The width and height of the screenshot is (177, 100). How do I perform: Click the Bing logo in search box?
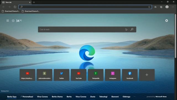click(x=126, y=29)
